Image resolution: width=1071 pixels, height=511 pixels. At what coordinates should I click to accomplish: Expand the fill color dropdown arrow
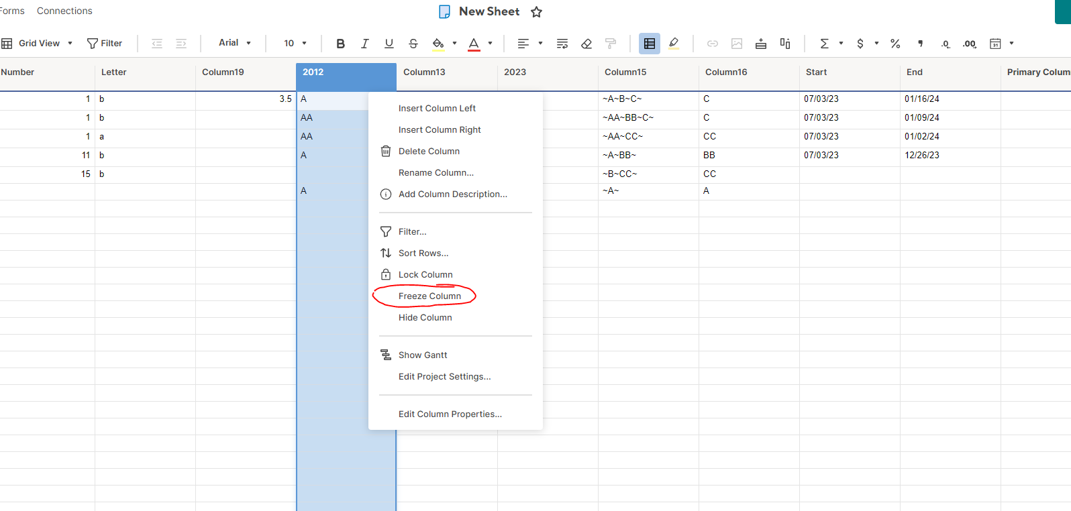(454, 44)
